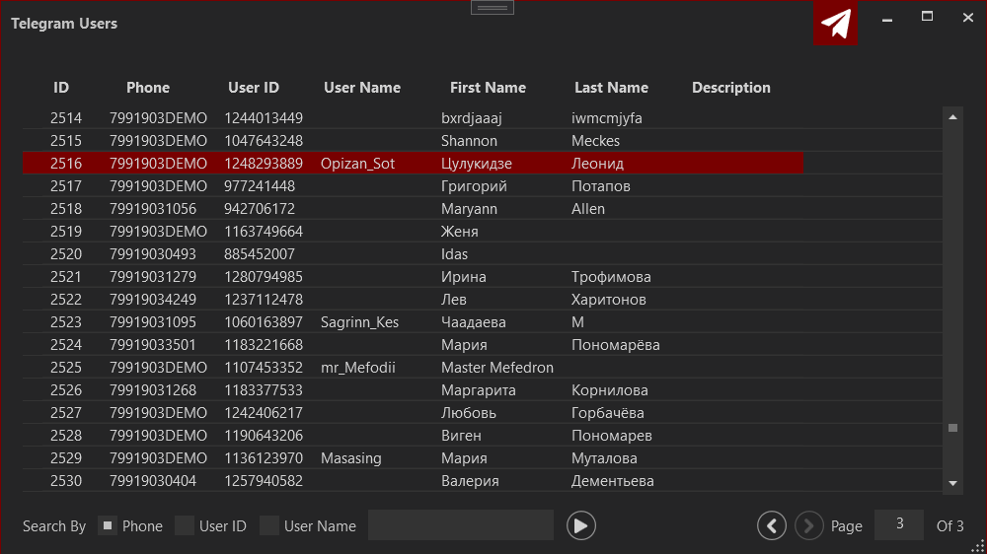Screen dimensions: 987x554
Task: Click the page number field showing 3
Action: [899, 524]
